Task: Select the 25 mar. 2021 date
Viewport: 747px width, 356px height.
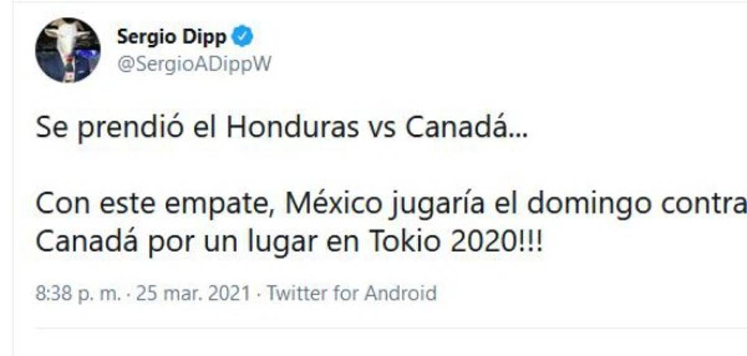Action: [194, 293]
